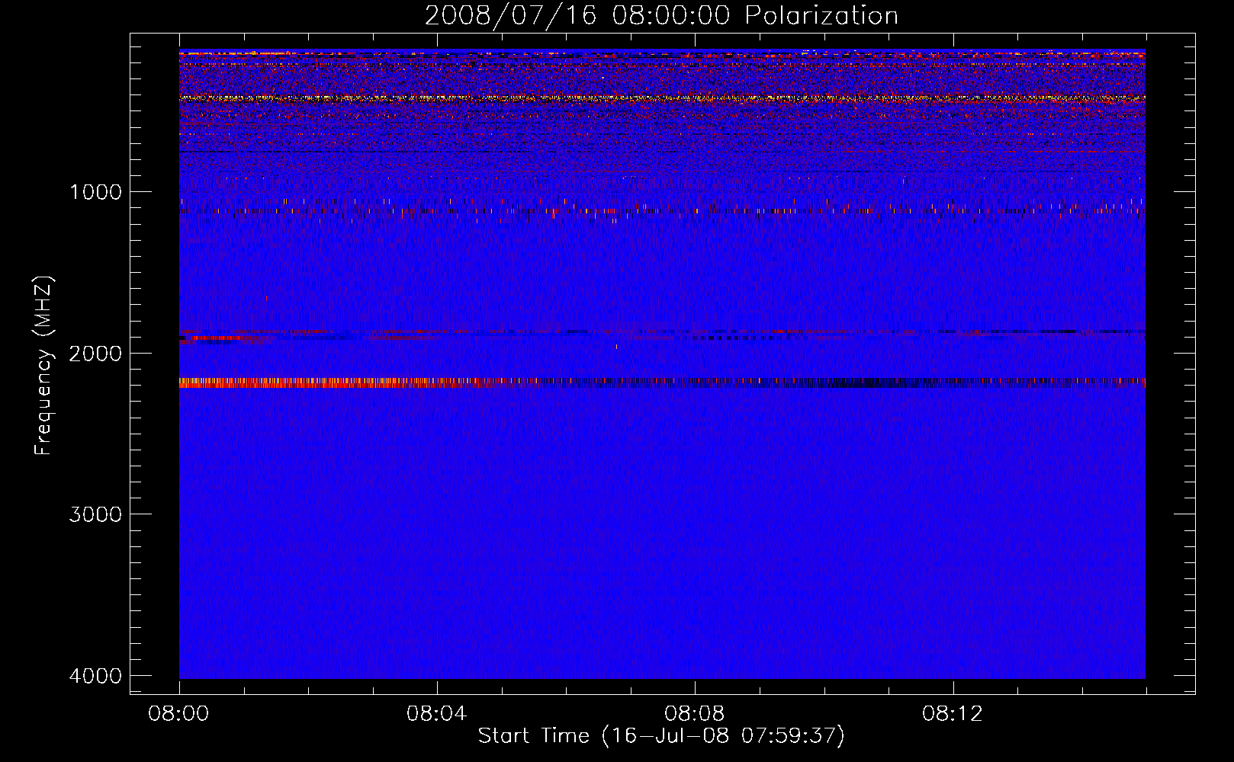The height and width of the screenshot is (762, 1234).
Task: Select the 4000 frequency tick label
Action: (95, 676)
